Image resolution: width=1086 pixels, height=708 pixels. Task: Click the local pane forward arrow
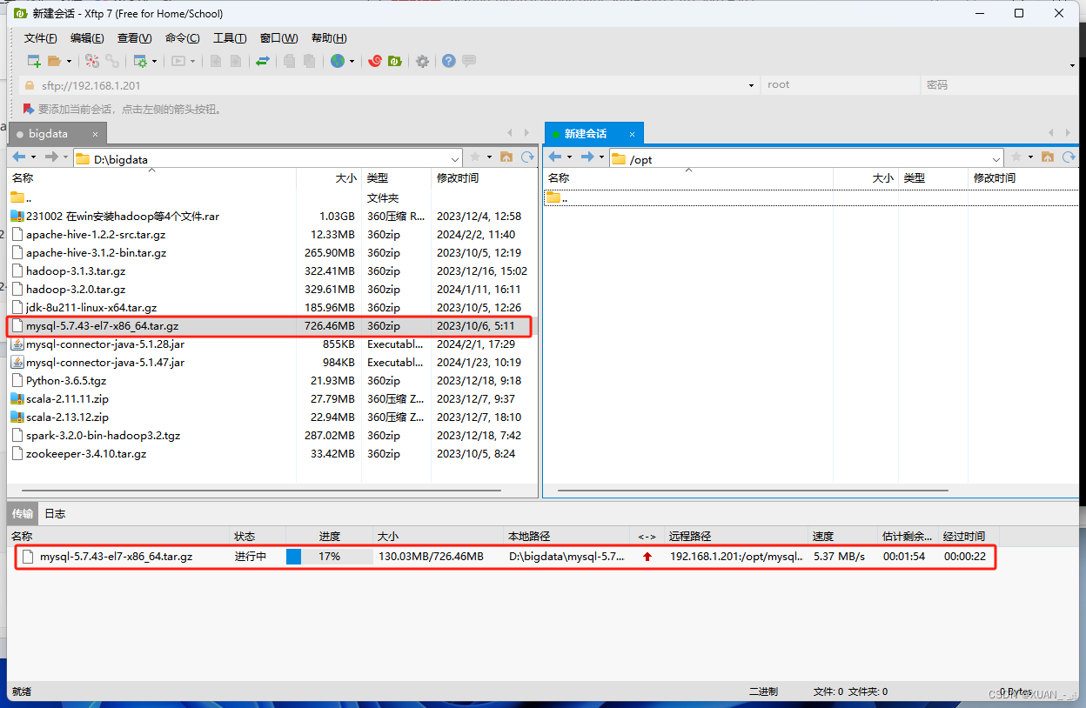[51, 157]
